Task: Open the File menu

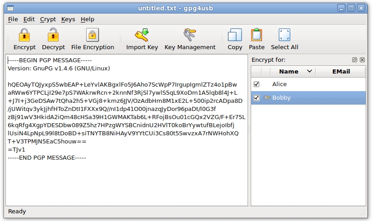Action: (x=13, y=19)
